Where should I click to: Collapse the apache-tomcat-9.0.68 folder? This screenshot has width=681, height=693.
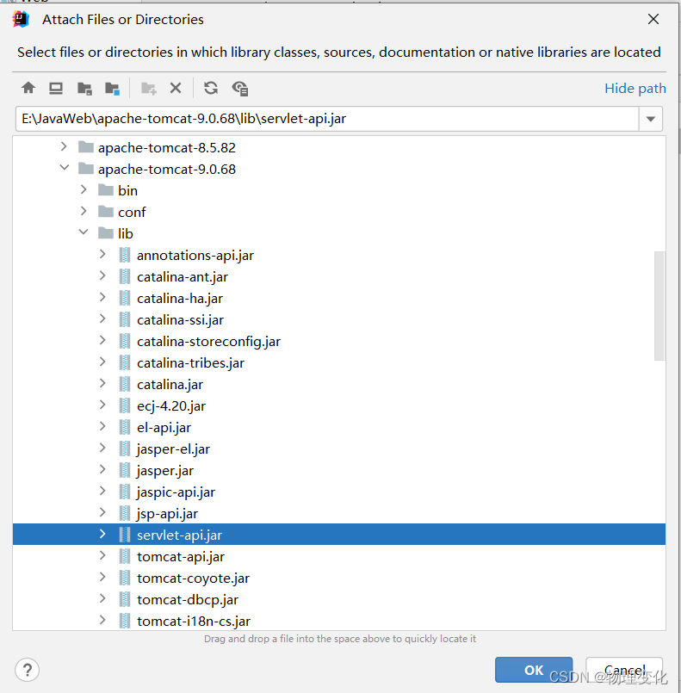[x=65, y=168]
